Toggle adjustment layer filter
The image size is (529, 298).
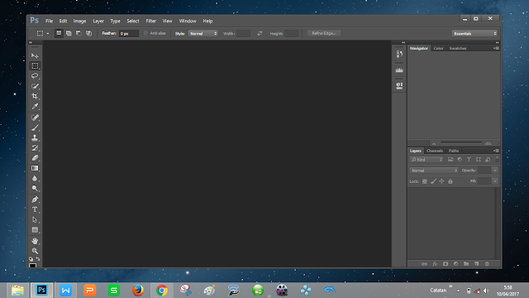tap(460, 160)
